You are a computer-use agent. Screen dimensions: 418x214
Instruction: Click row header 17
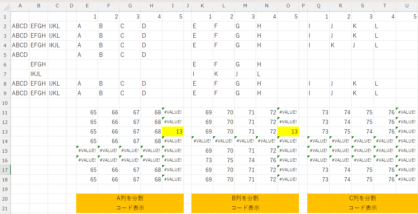tap(5, 170)
